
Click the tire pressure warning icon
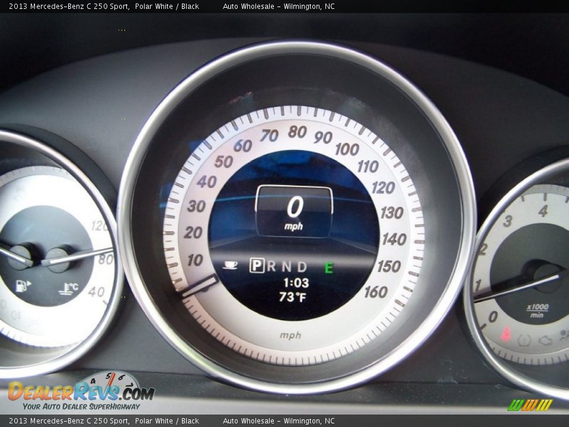(525, 340)
